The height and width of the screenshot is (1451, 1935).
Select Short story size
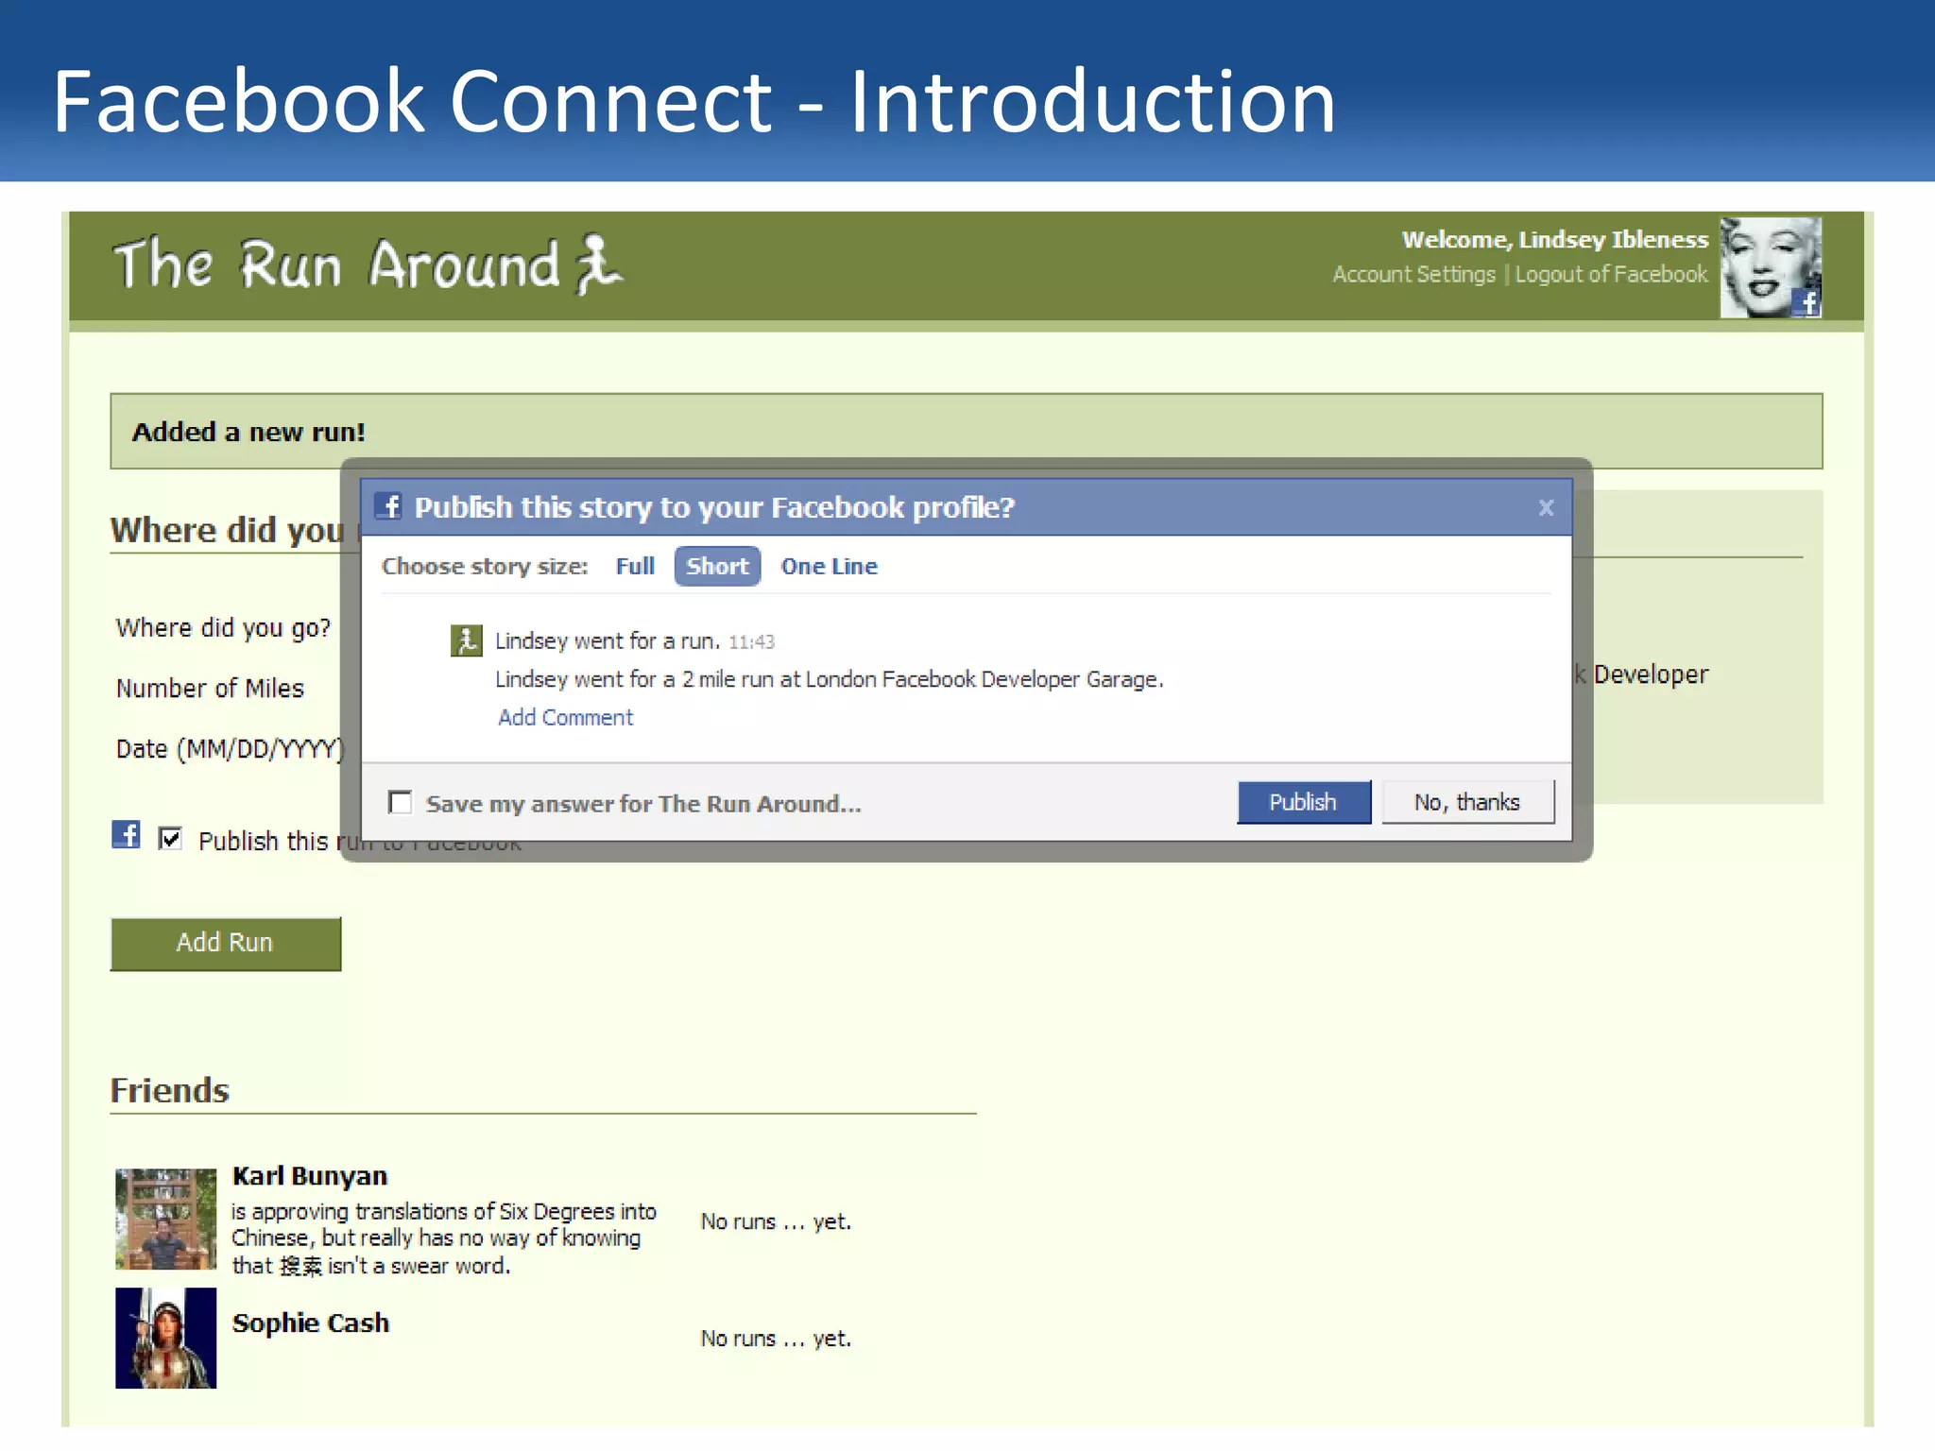pyautogui.click(x=717, y=566)
